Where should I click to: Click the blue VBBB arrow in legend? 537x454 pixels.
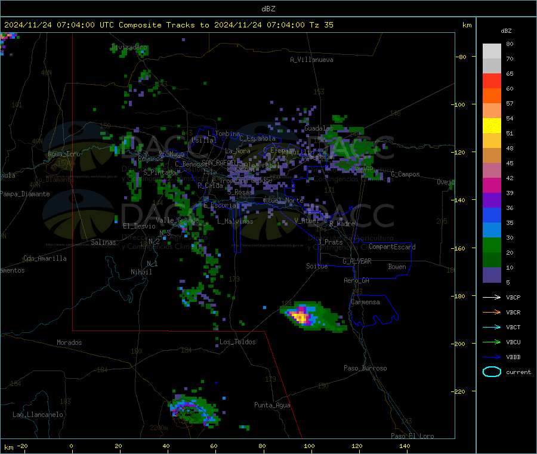click(492, 357)
